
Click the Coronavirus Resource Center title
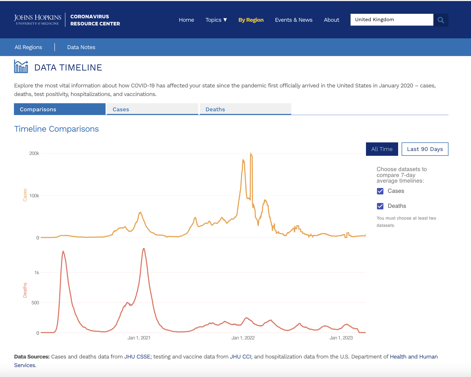coord(95,20)
